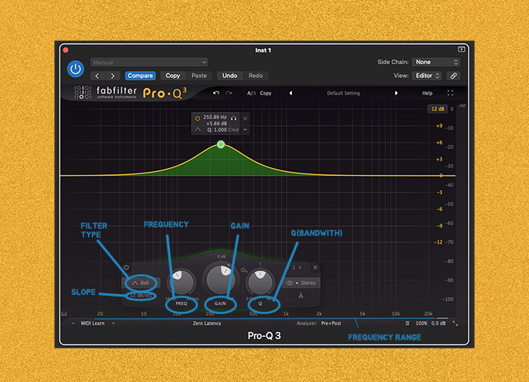Go to next preset with right arrow
529x382 pixels.
tap(112, 76)
